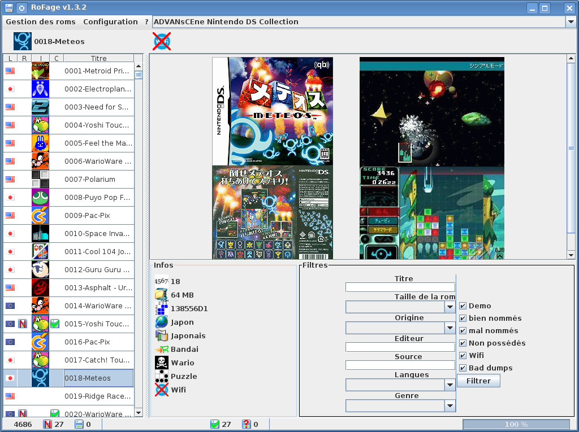Click the Filtrer button
This screenshot has width=579, height=432.
[x=478, y=381]
